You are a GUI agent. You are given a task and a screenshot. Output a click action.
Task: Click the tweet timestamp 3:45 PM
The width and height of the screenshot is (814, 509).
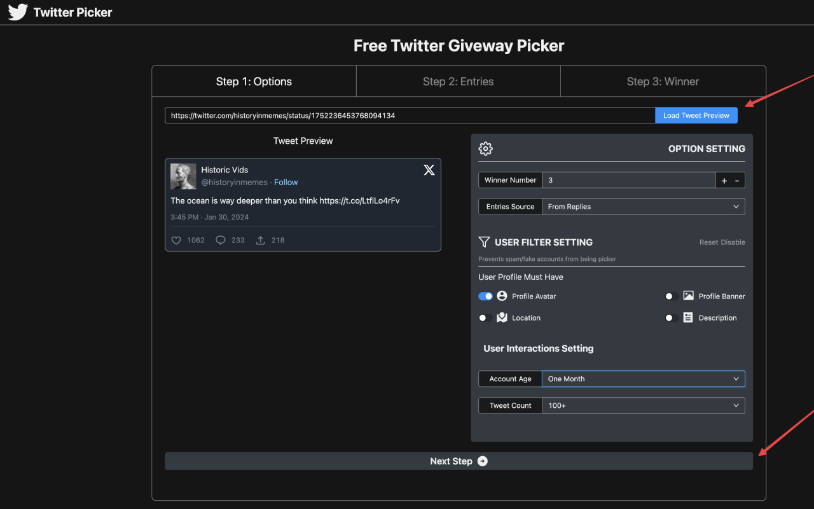[x=209, y=217]
